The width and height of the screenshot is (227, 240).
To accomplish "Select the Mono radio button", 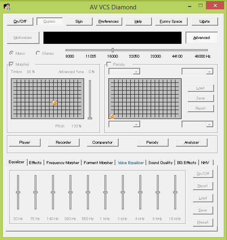I will point(11,53).
